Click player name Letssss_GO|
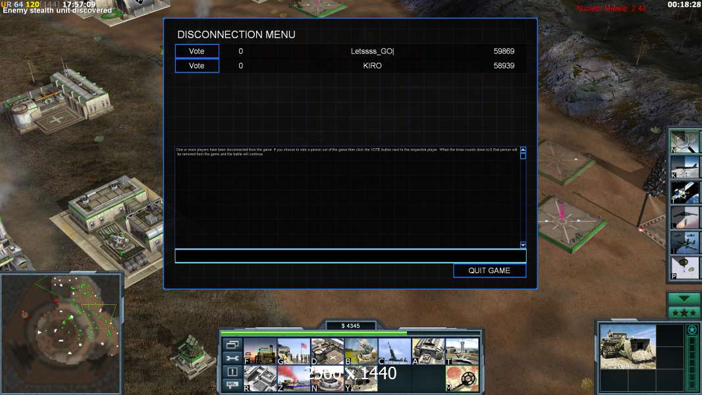Screen dimensions: 702x395 (x=373, y=51)
